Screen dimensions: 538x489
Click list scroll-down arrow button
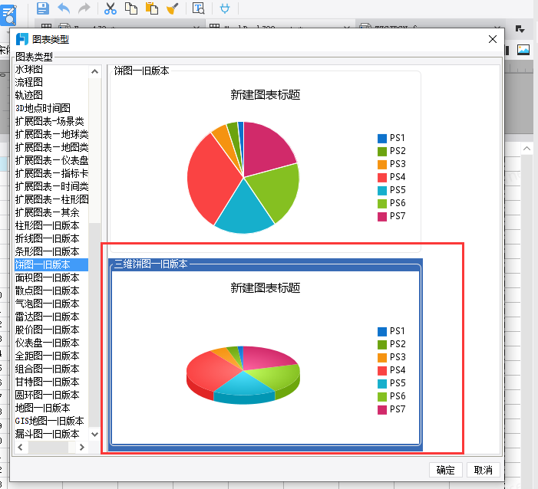click(94, 434)
